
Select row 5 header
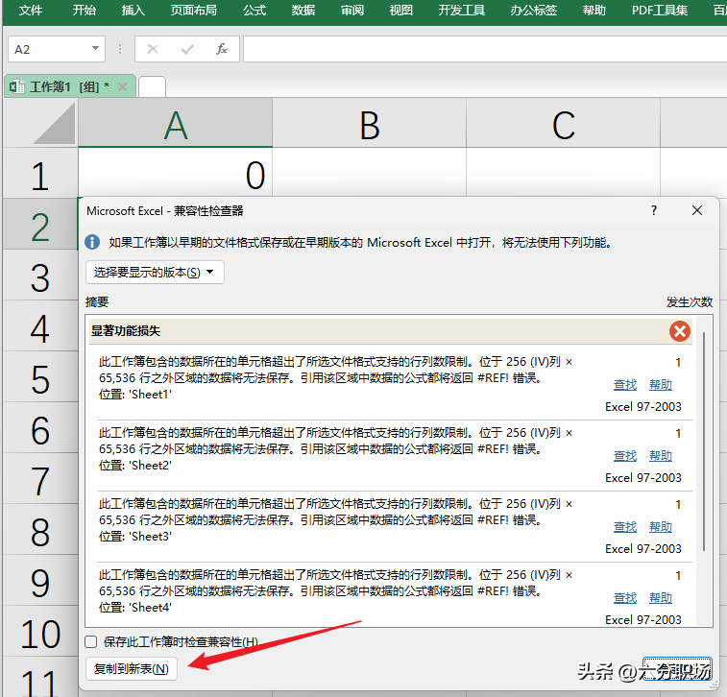40,377
